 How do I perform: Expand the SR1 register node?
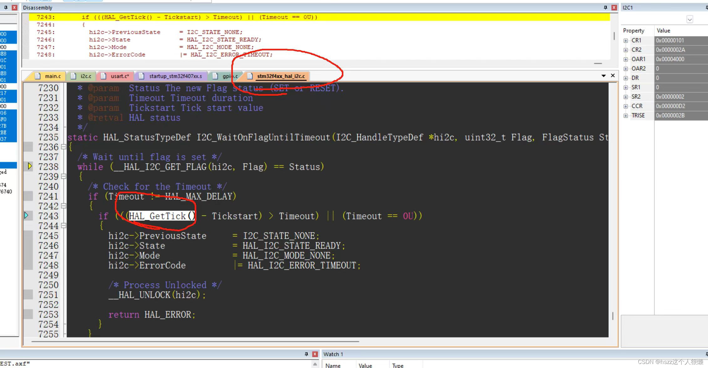(626, 87)
